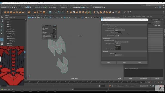Create a polygon plane from the shelf
This screenshot has height=93, width=165.
tap(20, 12)
